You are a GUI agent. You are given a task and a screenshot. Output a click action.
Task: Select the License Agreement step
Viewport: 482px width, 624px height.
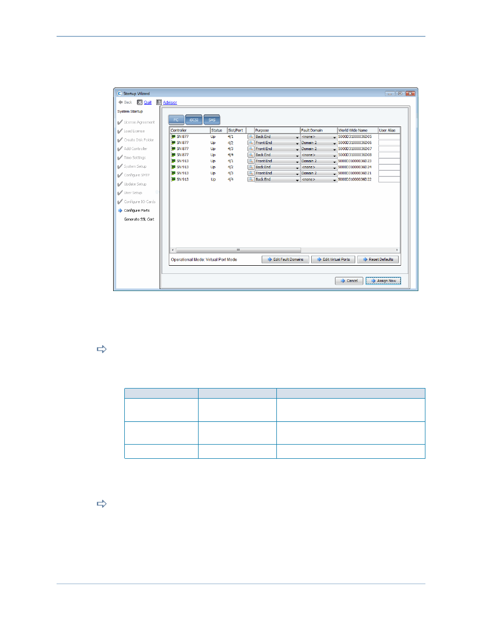(x=139, y=122)
